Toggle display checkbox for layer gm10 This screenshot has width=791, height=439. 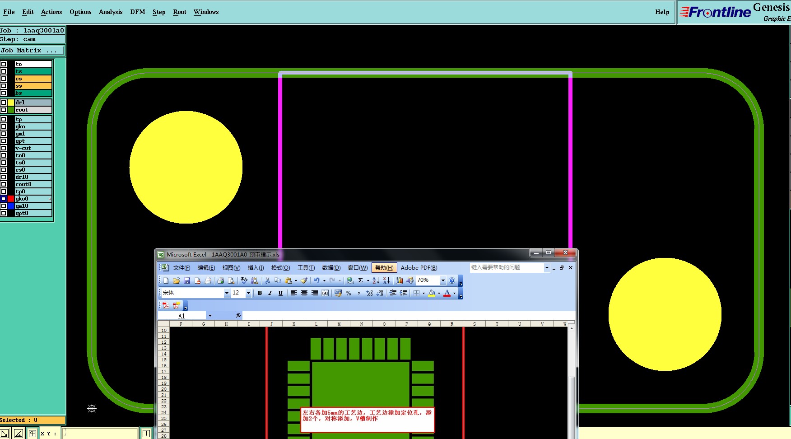(x=4, y=206)
